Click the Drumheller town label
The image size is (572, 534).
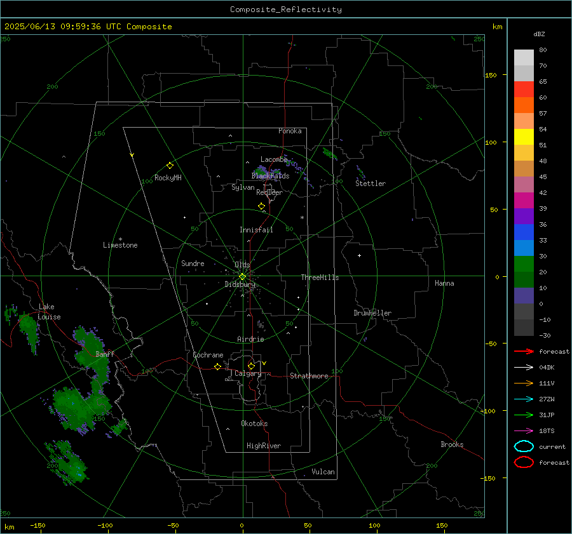point(372,313)
